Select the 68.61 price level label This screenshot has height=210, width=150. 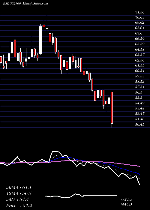[140, 28]
